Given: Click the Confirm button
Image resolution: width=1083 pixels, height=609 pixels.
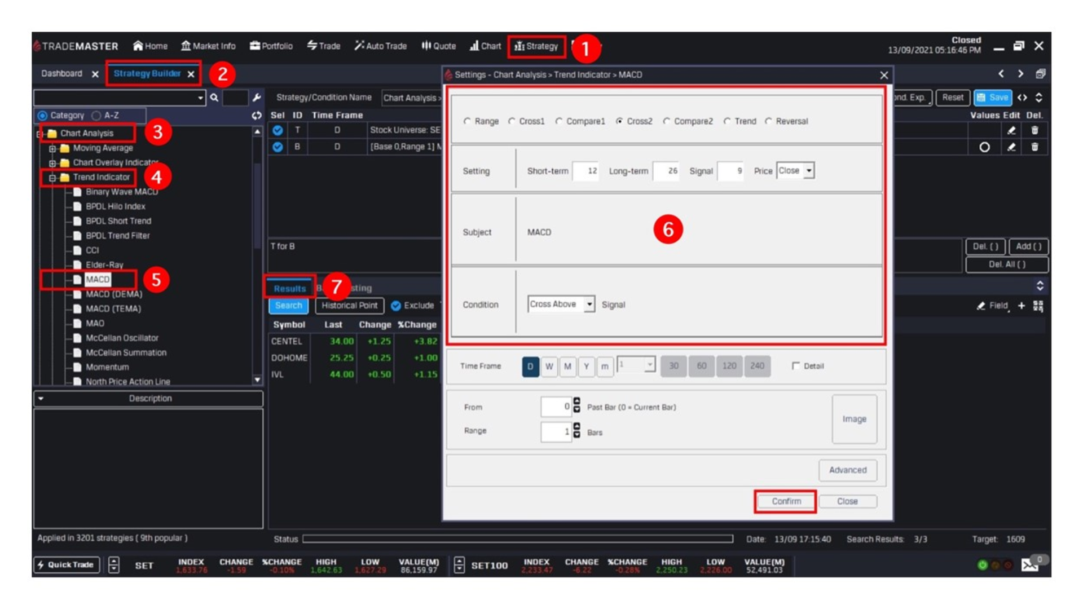Looking at the screenshot, I should click(786, 501).
